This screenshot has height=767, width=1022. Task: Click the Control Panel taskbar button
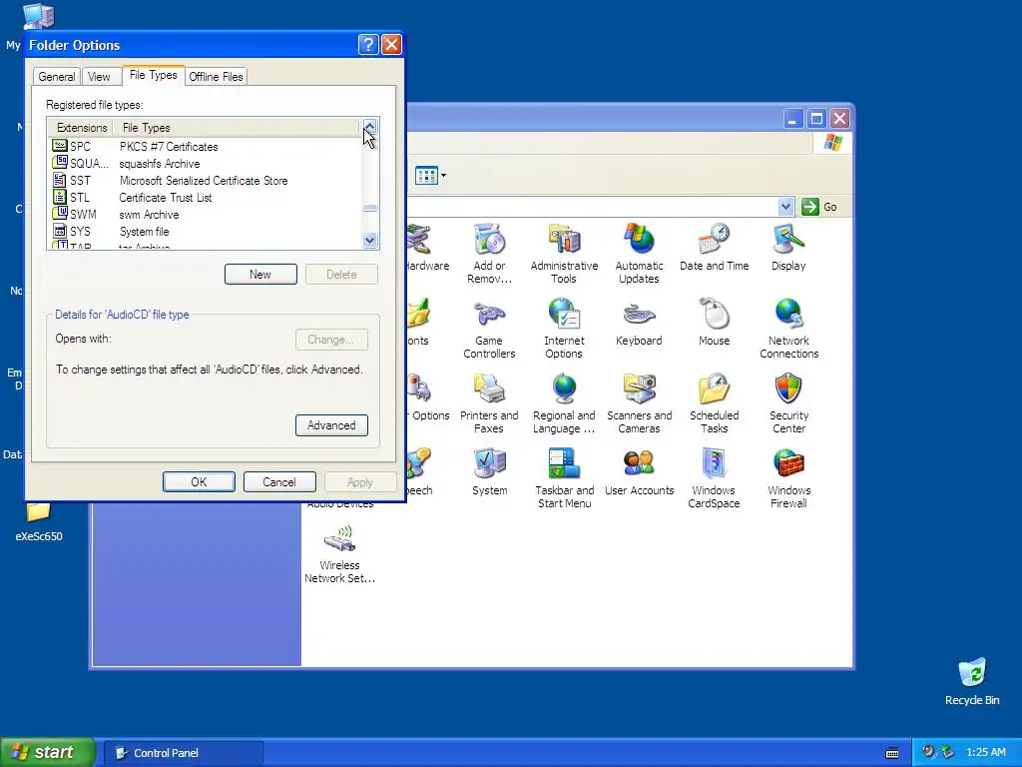184,753
